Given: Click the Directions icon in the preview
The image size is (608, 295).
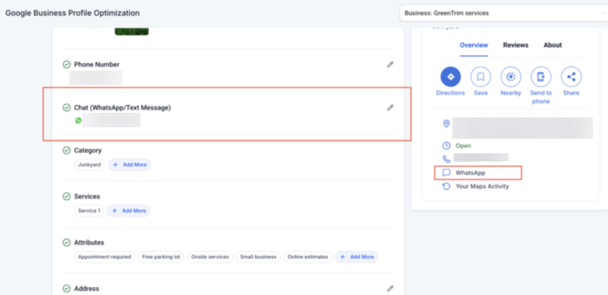Looking at the screenshot, I should (450, 76).
